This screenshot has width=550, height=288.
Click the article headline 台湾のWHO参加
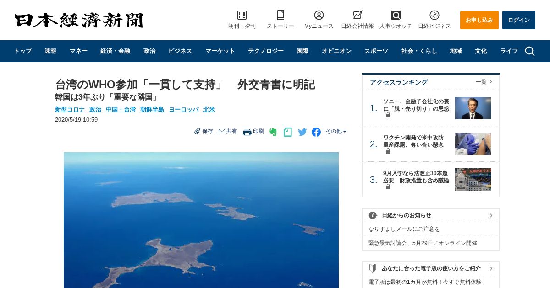point(185,85)
